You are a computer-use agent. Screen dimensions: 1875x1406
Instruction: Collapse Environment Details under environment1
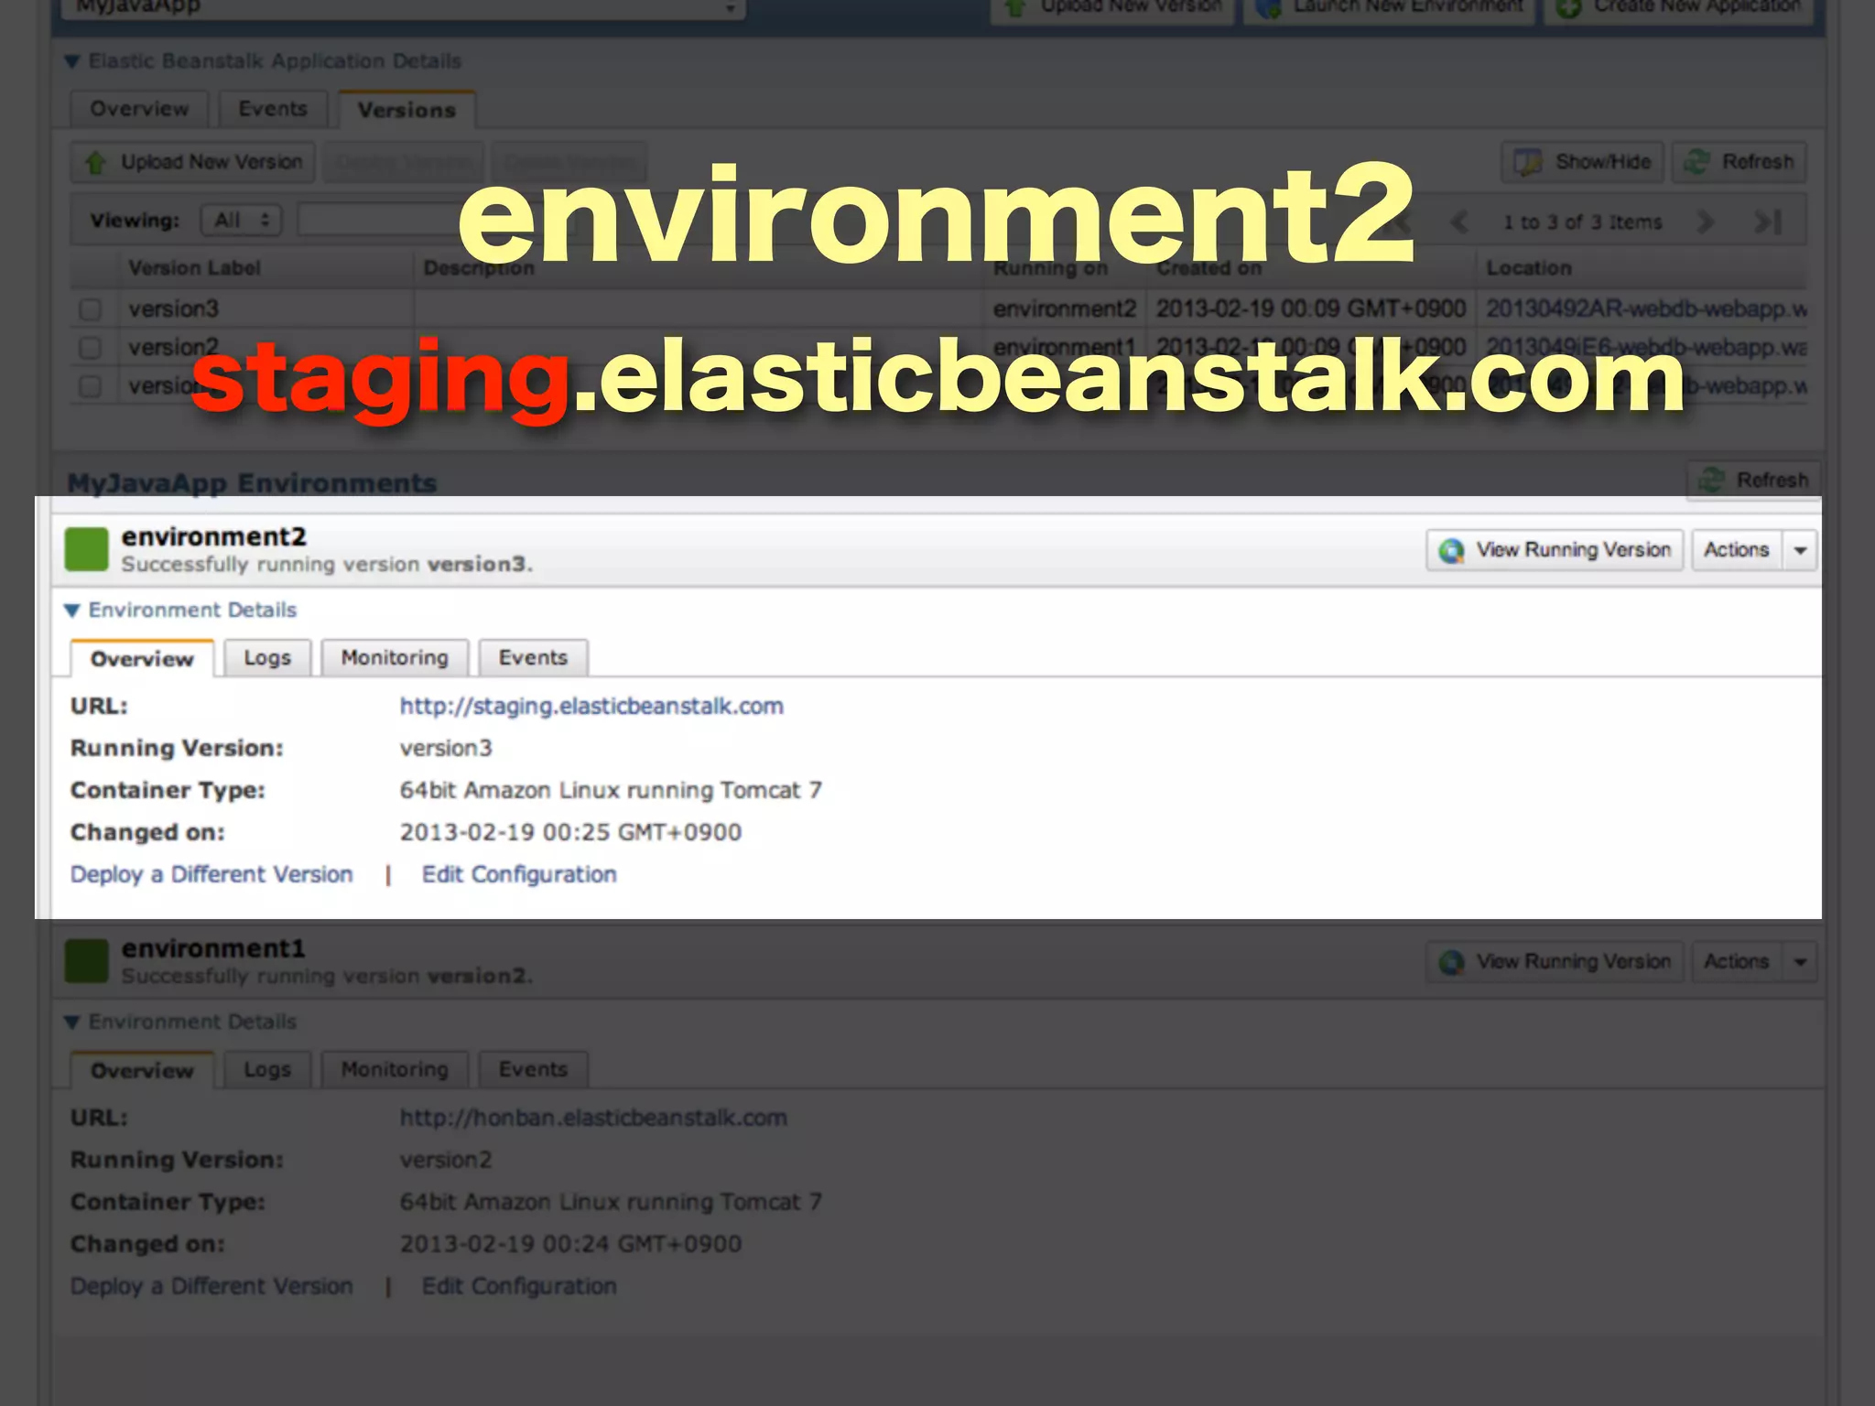(180, 1022)
